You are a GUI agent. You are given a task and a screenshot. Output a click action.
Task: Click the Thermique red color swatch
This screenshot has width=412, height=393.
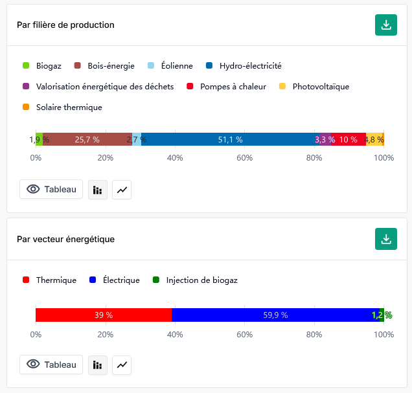[x=26, y=280]
